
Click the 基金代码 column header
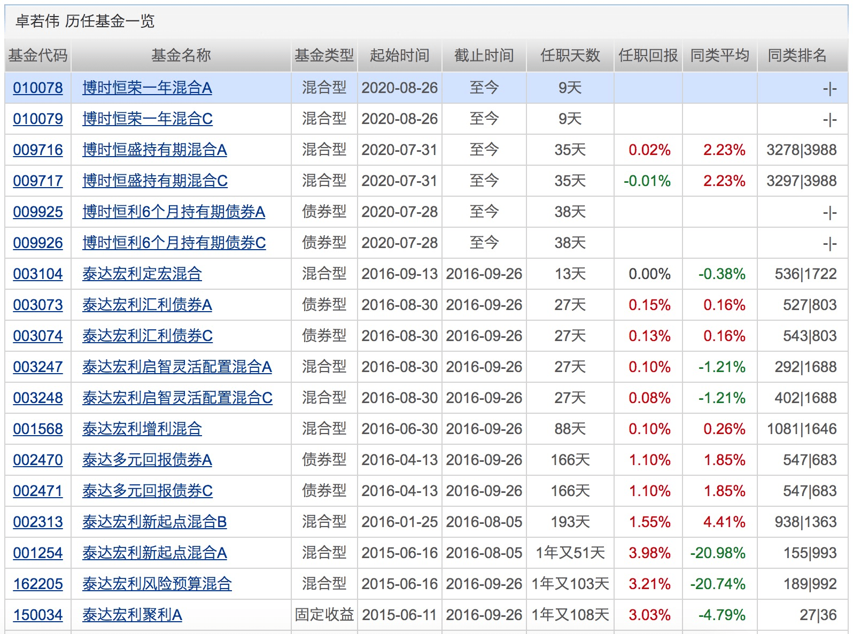pyautogui.click(x=38, y=55)
